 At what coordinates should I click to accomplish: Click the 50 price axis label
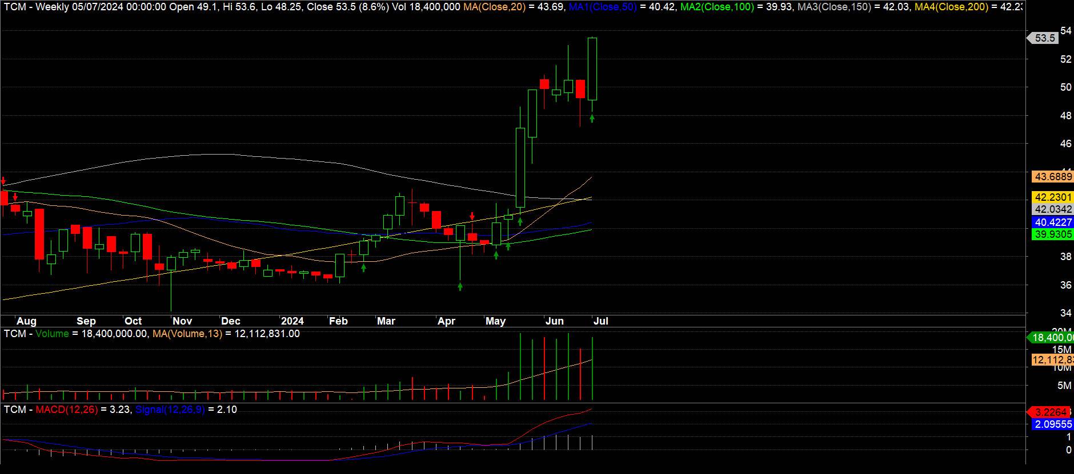1065,87
